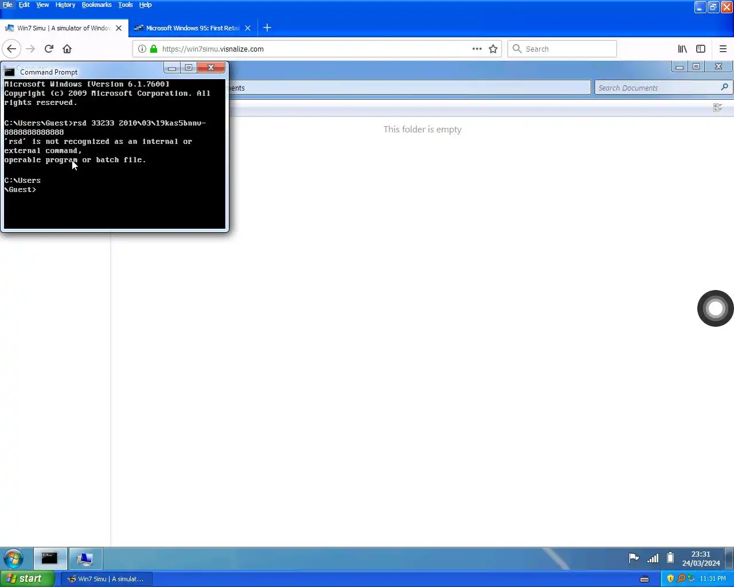Maximize the Command Prompt window

[x=188, y=68]
